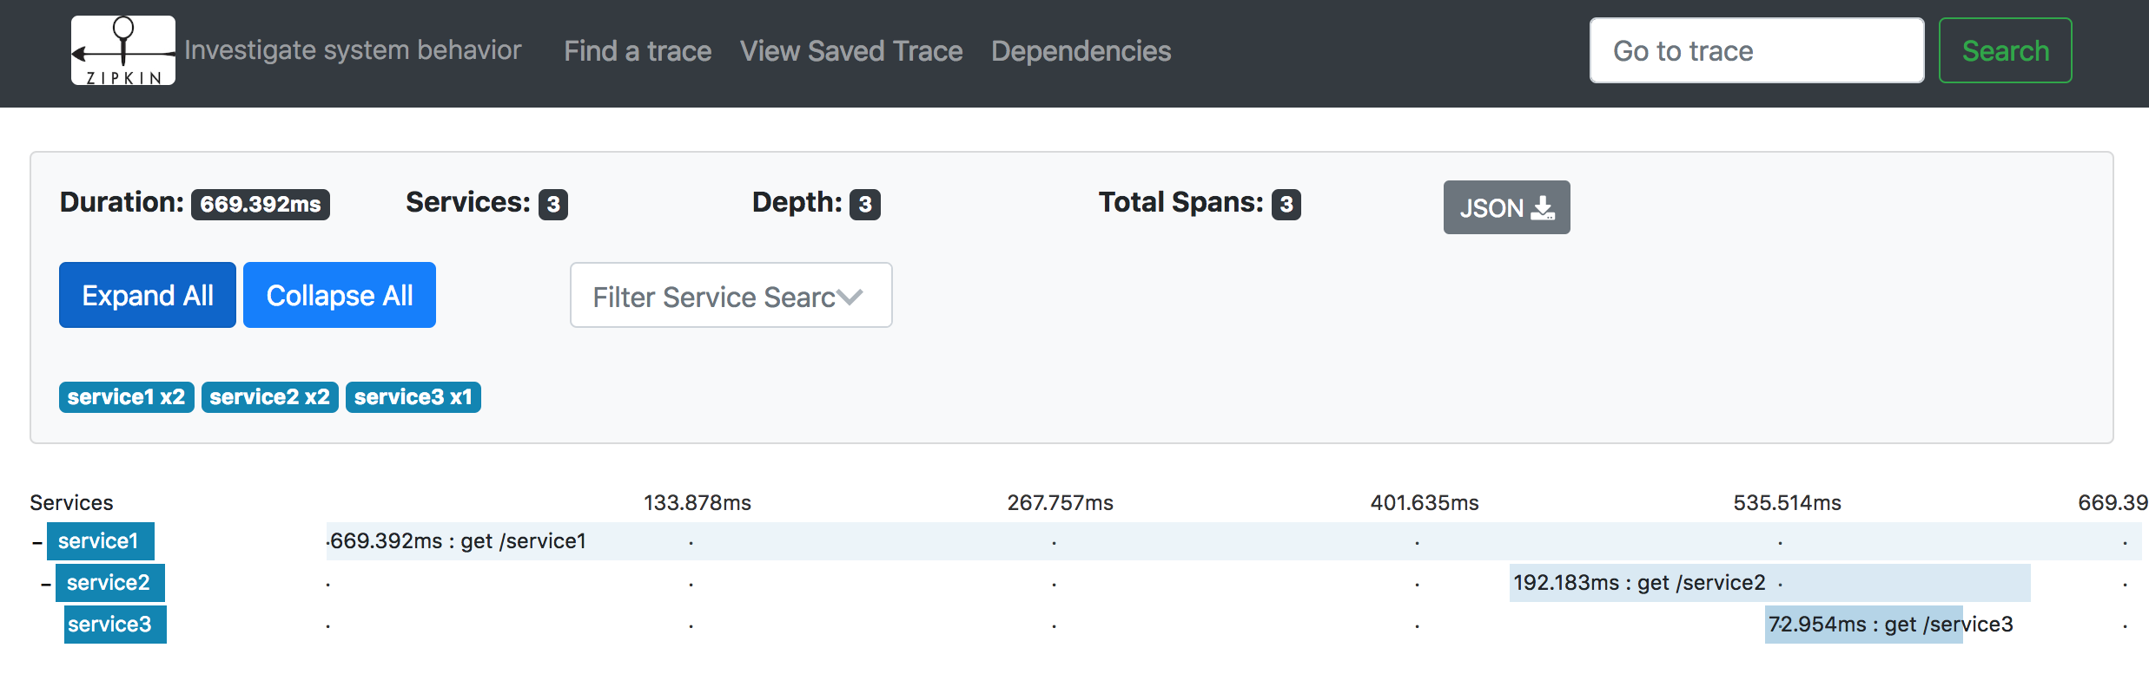Click the Zipkin logo icon
Image resolution: width=2149 pixels, height=687 pixels.
tap(123, 50)
